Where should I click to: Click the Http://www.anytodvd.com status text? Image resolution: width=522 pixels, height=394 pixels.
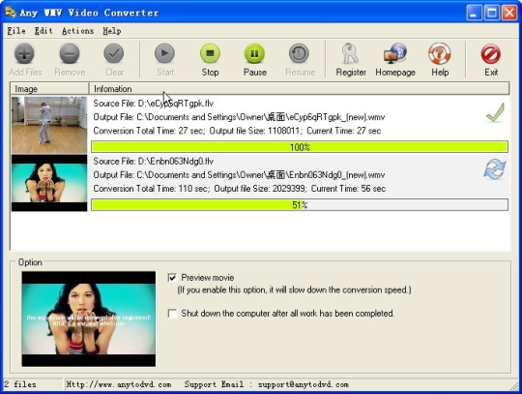click(x=119, y=384)
